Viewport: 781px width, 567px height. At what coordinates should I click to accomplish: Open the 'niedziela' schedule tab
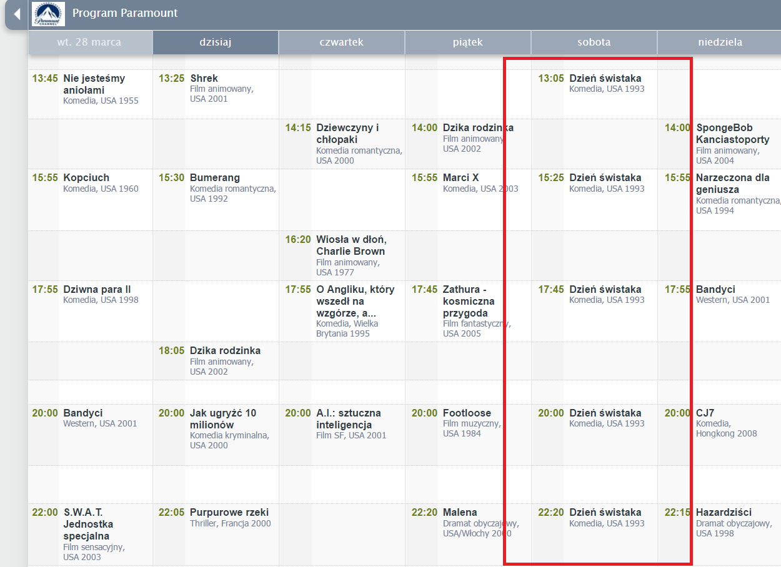pos(720,42)
